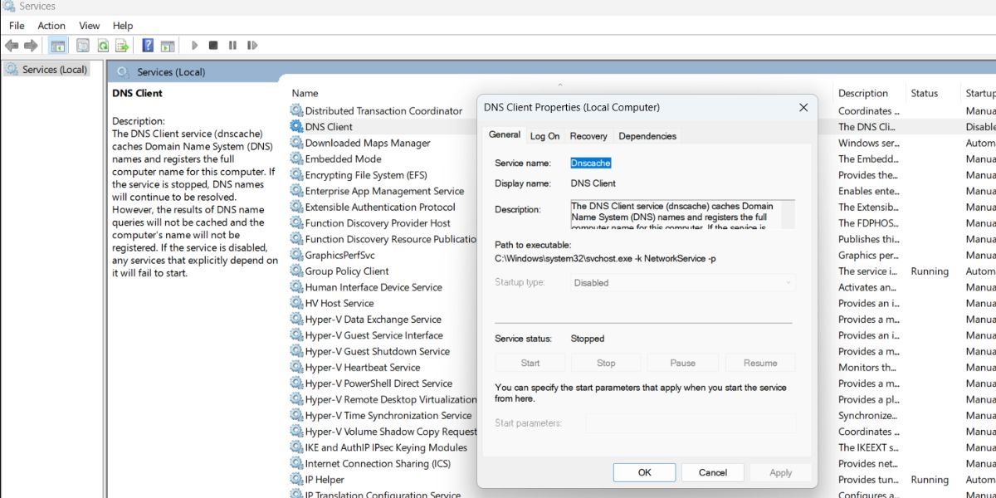Screen dimensions: 996x498
Task: Open the Action menu
Action: (x=51, y=26)
